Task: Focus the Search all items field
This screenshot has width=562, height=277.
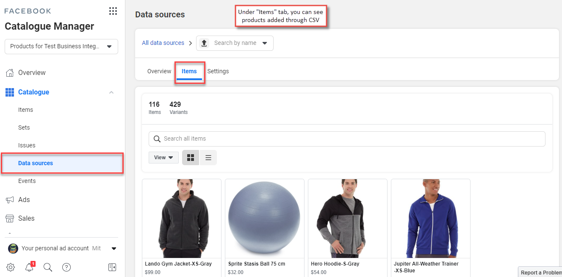Action: 347,139
